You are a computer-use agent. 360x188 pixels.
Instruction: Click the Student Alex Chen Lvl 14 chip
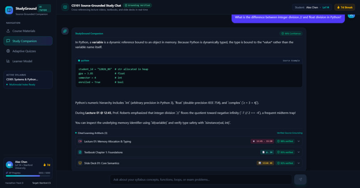coord(312,7)
